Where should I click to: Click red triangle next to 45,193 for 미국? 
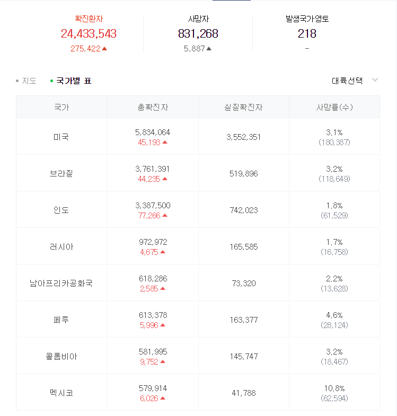(165, 143)
